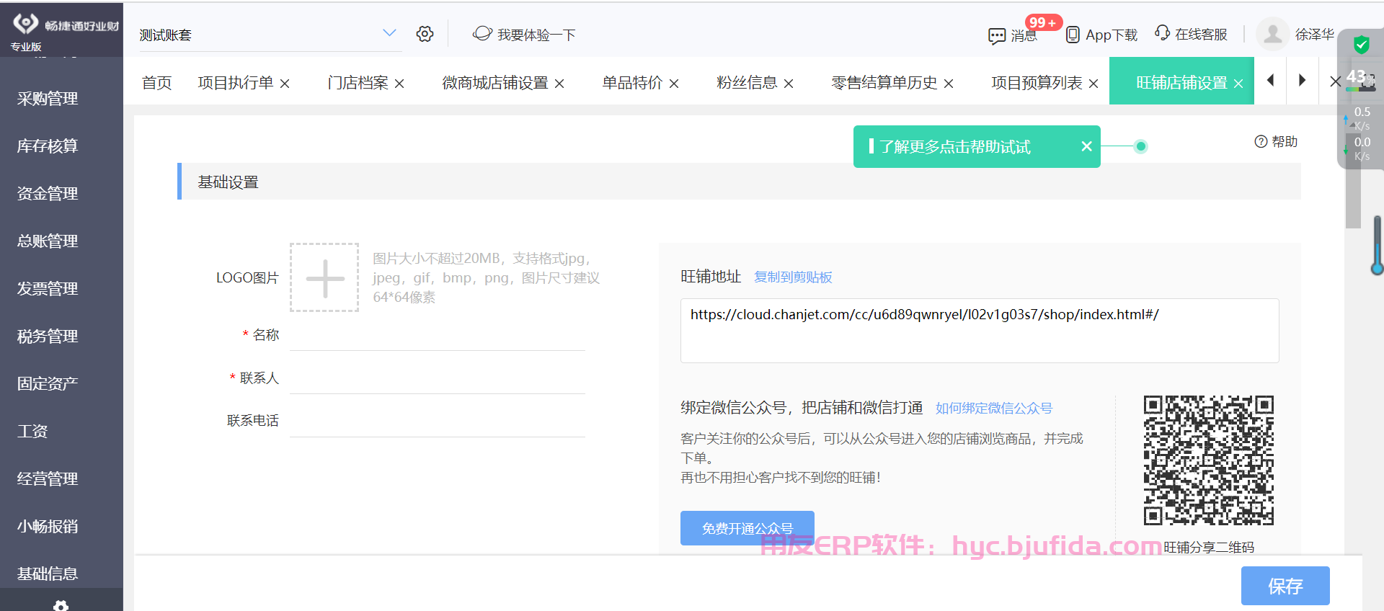Image resolution: width=1384 pixels, height=611 pixels.
Task: Switch to the 零售结算单历史 tab
Action: tap(884, 83)
